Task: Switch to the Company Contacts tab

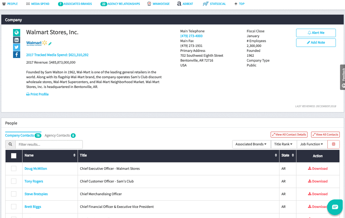Action: pyautogui.click(x=23, y=135)
